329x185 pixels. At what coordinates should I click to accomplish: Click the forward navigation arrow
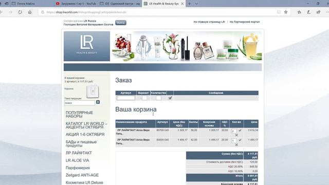pos(10,12)
